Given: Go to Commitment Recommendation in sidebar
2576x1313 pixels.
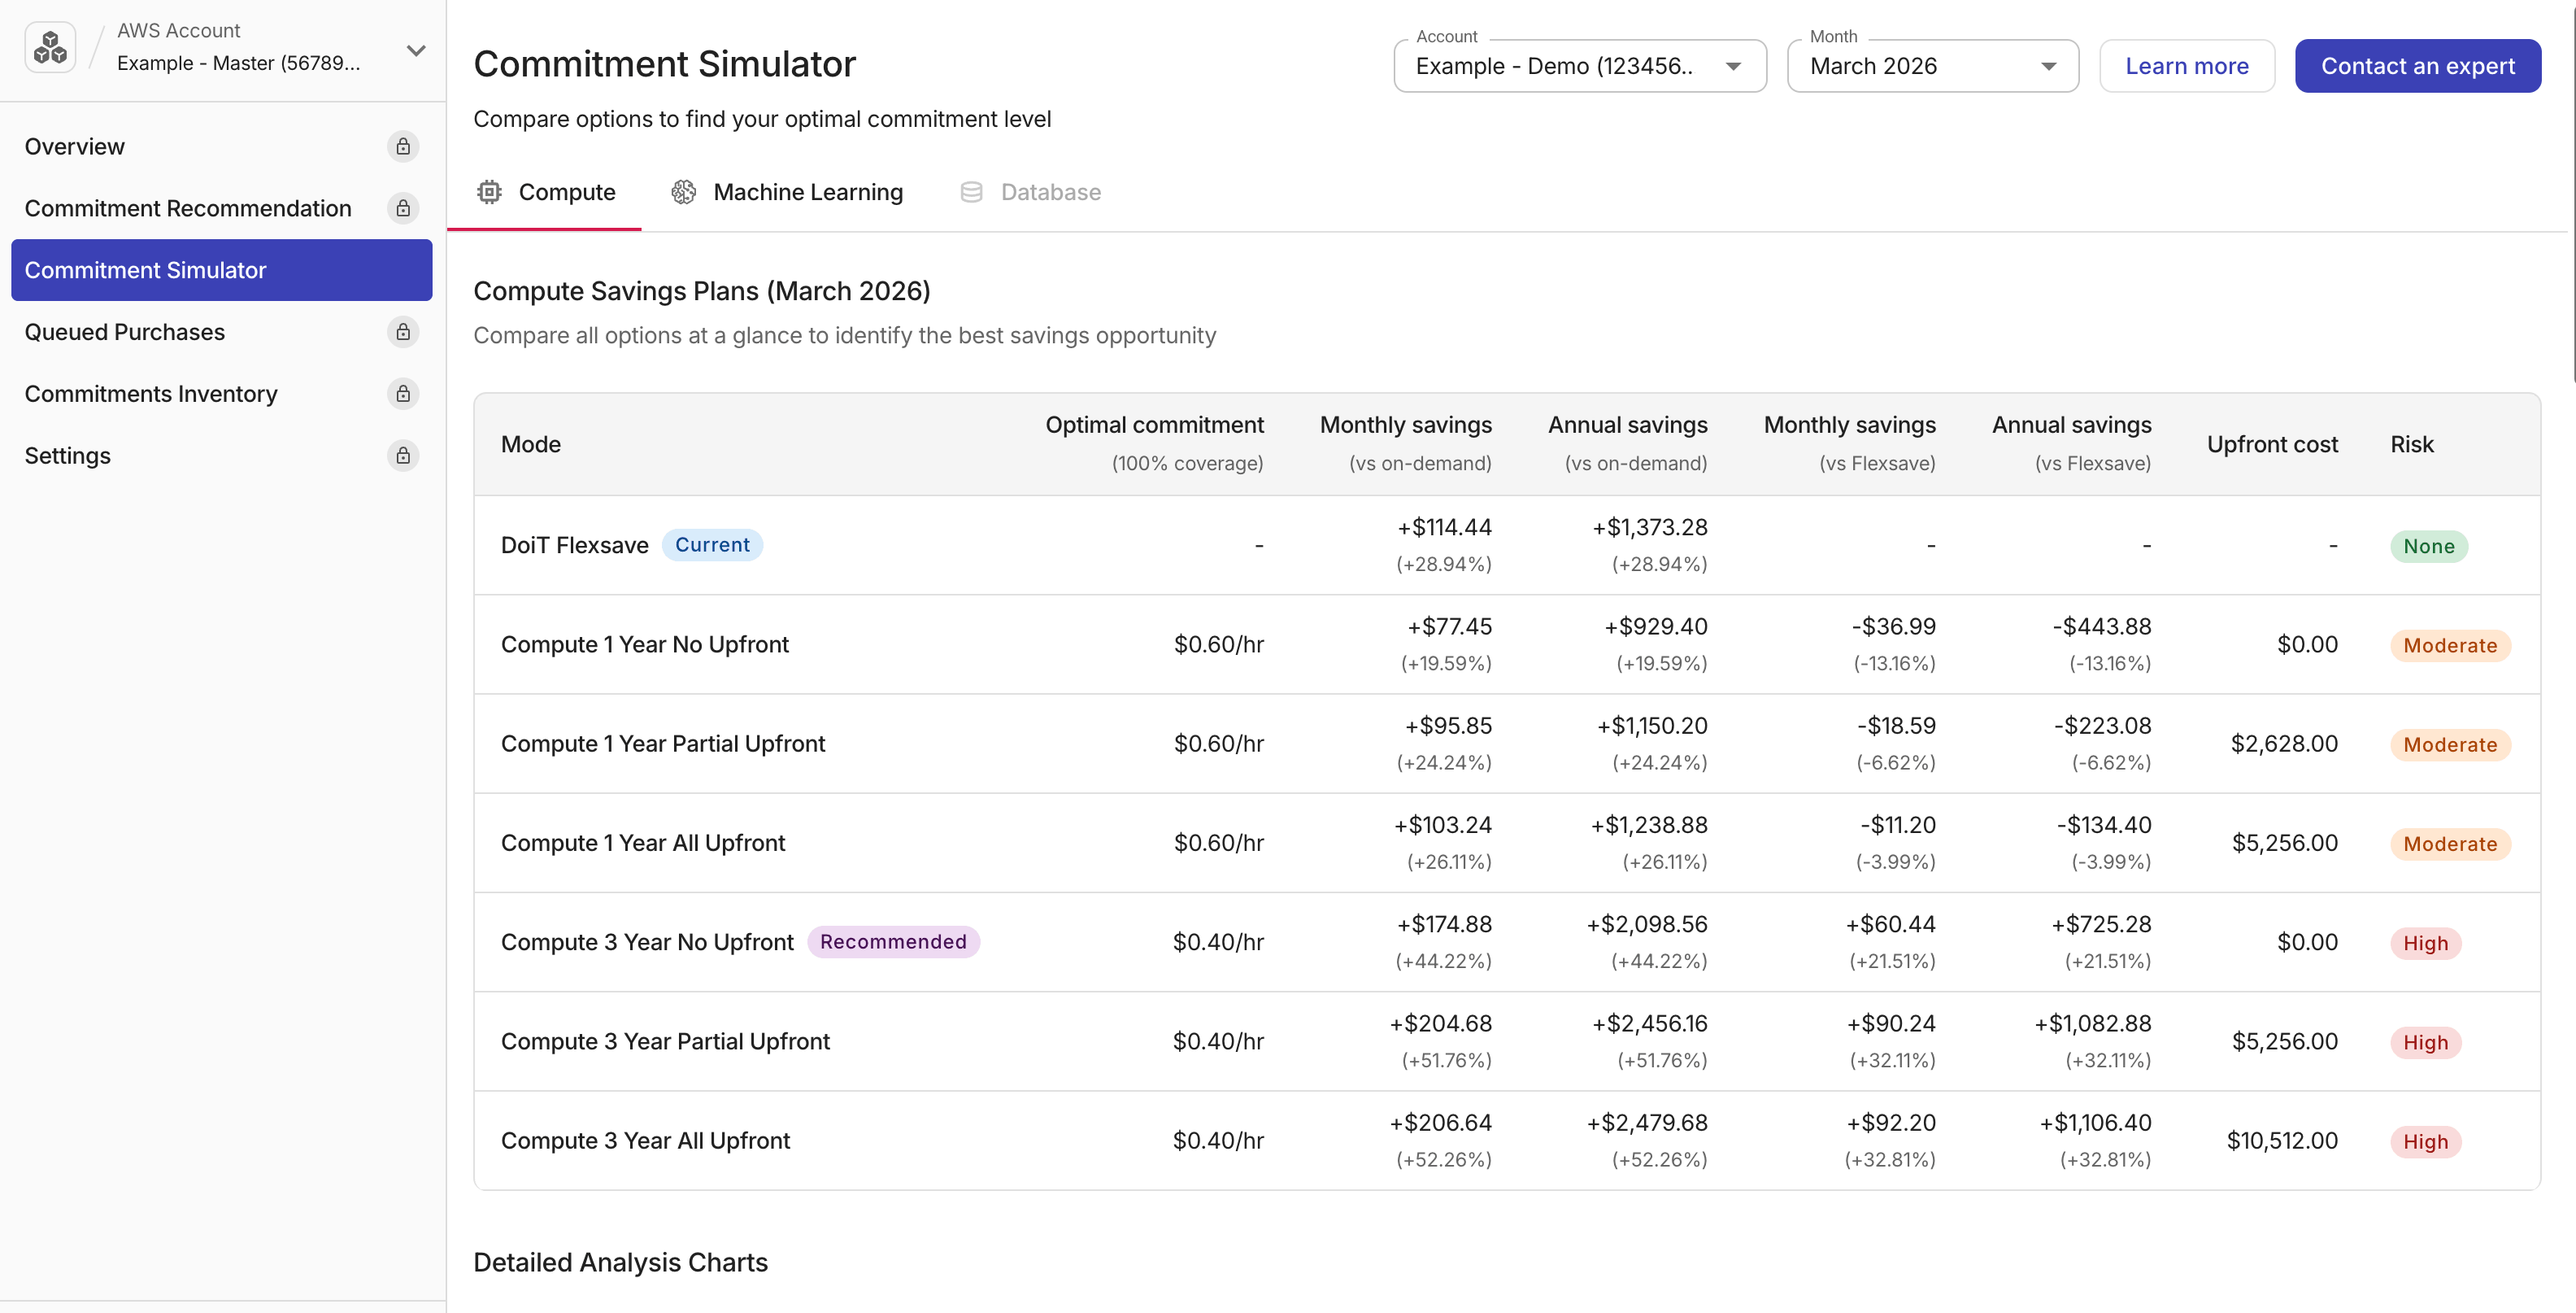Looking at the screenshot, I should click(x=221, y=208).
